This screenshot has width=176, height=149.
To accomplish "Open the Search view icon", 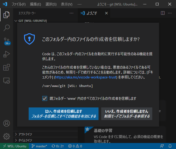I will pos(7,28).
